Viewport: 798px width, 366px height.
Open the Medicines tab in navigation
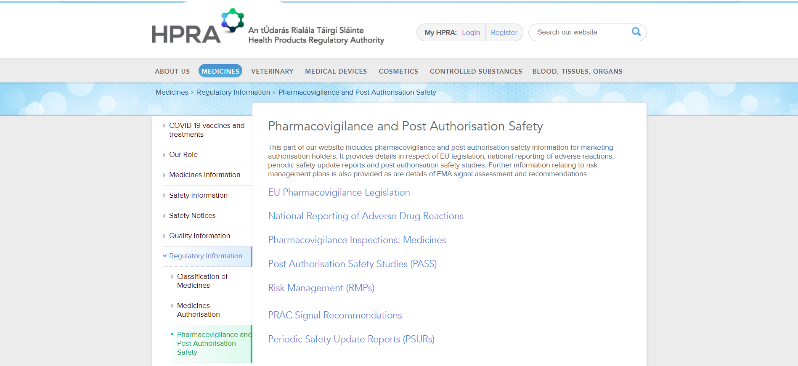(x=220, y=71)
